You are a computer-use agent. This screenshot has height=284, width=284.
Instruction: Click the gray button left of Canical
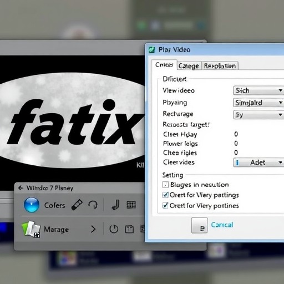(x=199, y=225)
